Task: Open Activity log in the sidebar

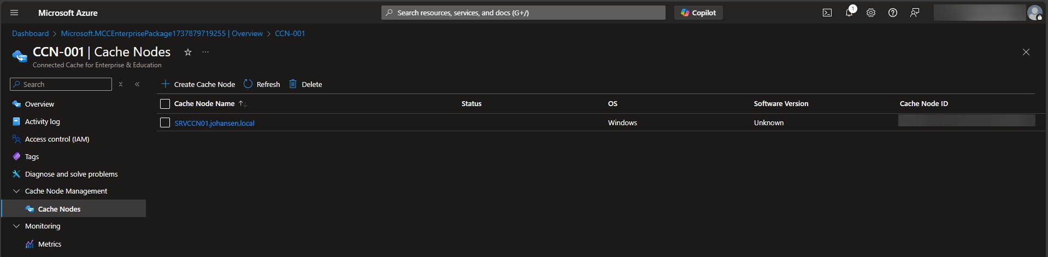Action: [42, 121]
